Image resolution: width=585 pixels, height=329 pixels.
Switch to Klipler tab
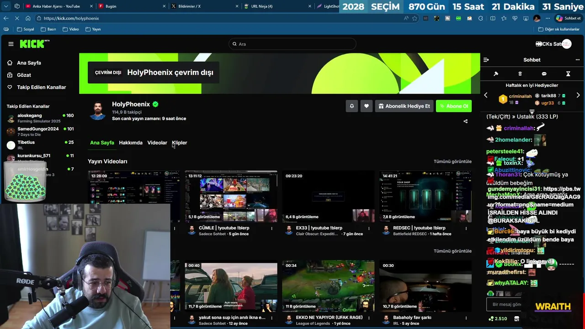[x=180, y=143]
